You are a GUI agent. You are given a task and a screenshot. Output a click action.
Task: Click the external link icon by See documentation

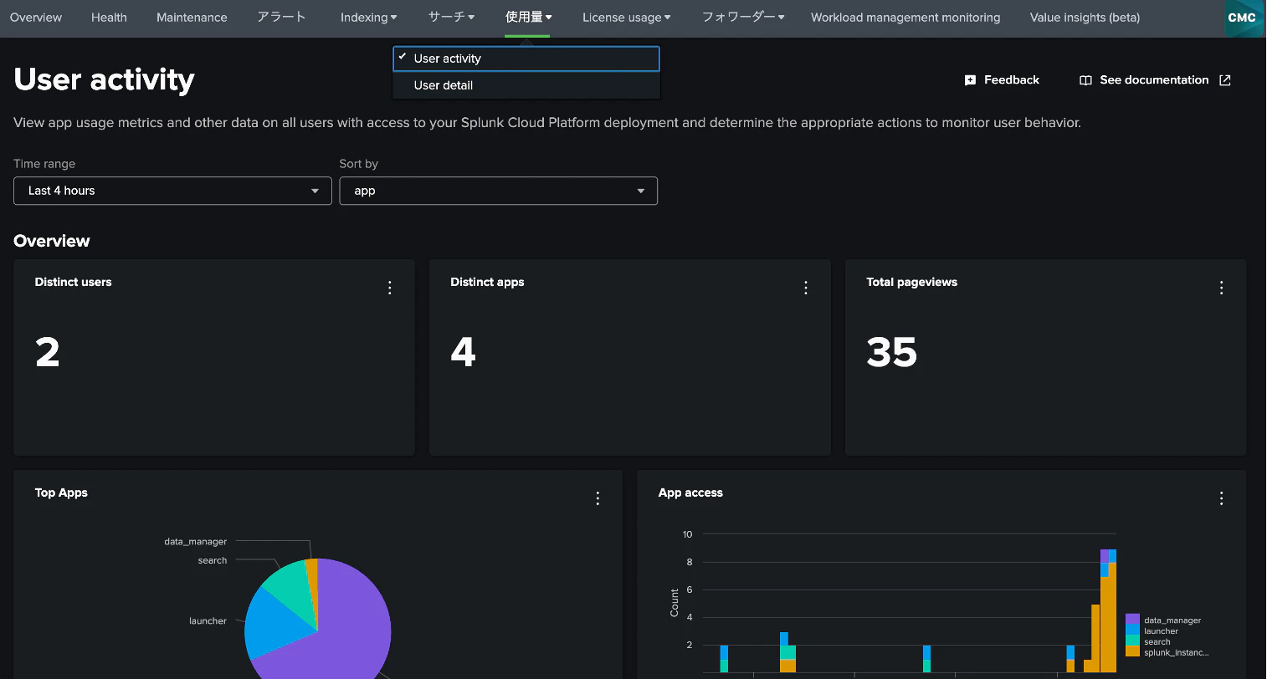pyautogui.click(x=1225, y=80)
